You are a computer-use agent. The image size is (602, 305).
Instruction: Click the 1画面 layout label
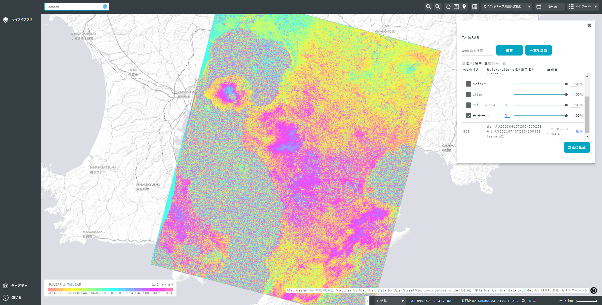click(553, 7)
